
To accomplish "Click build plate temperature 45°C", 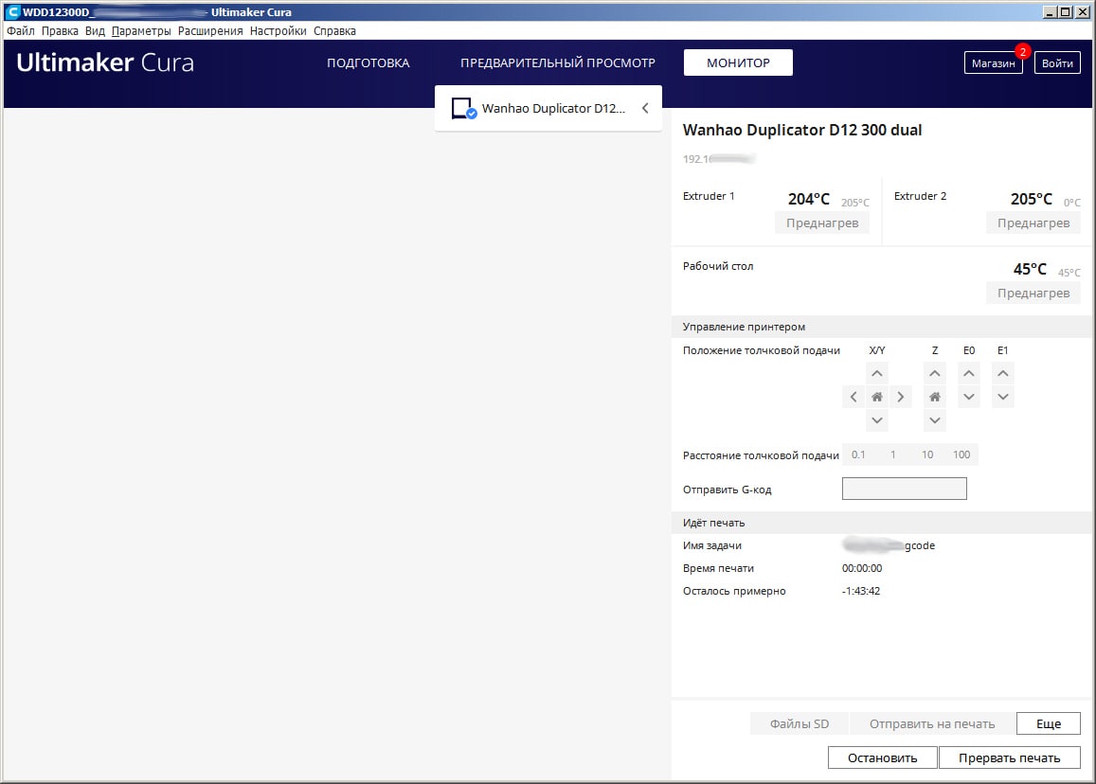I will click(1030, 269).
